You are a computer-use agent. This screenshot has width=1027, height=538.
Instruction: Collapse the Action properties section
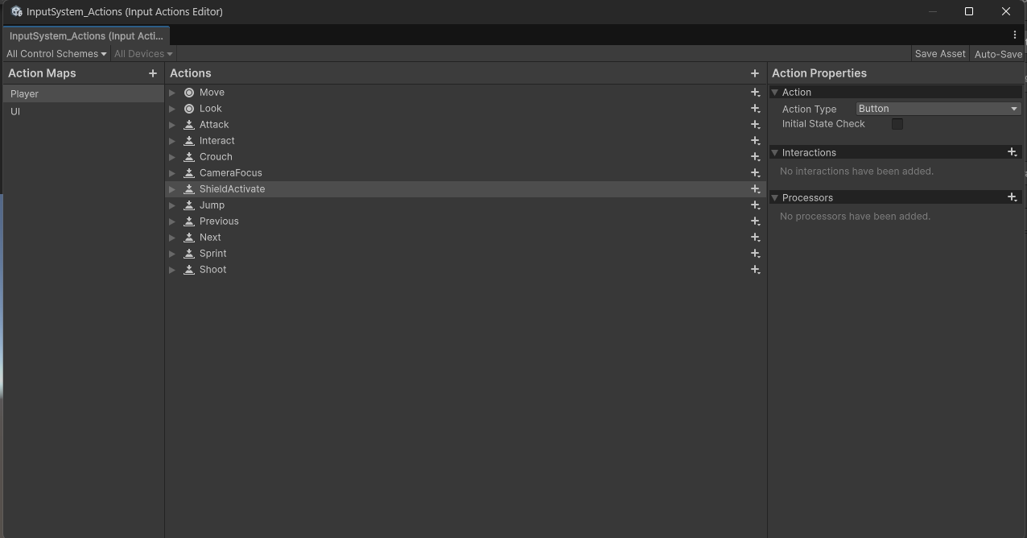[775, 93]
